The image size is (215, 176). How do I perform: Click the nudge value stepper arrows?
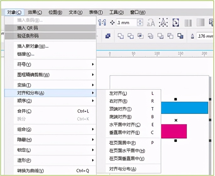tap(140, 22)
